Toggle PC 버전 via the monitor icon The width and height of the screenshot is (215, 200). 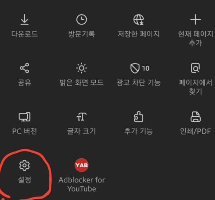coord(24,117)
